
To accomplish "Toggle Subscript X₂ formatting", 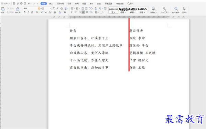I will pyautogui.click(x=45, y=12).
